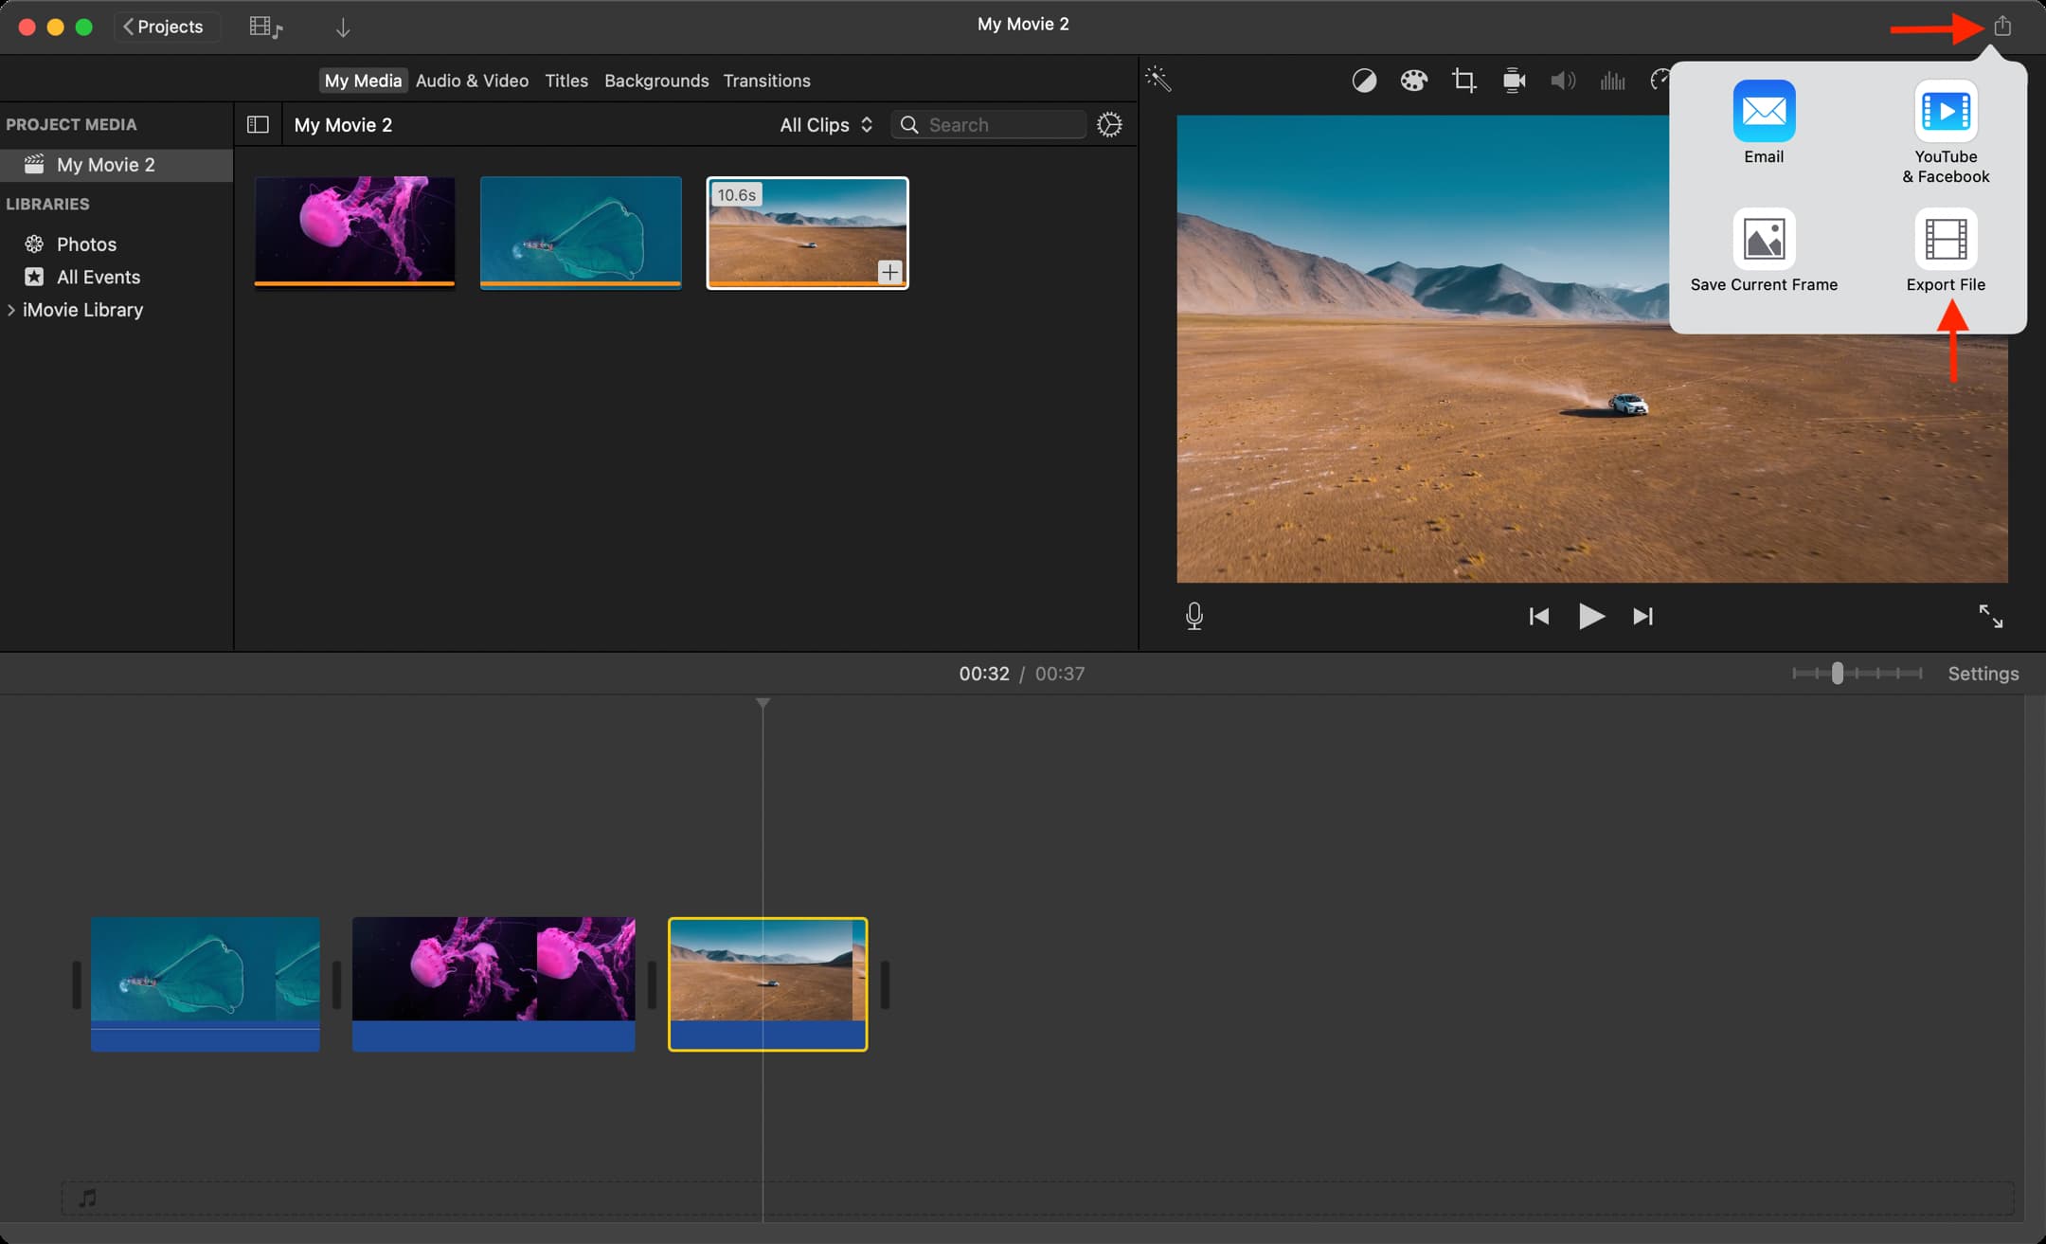Skip to the next clip
The width and height of the screenshot is (2046, 1244).
1643,616
